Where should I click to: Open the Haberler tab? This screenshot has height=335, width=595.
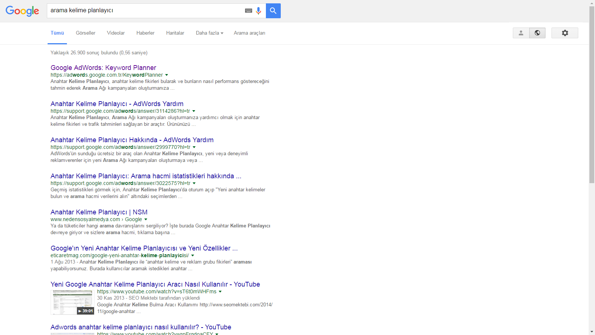click(145, 33)
